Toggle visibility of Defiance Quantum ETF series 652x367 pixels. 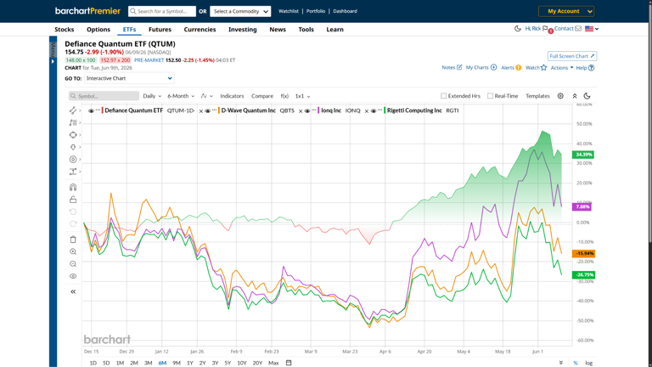click(91, 110)
